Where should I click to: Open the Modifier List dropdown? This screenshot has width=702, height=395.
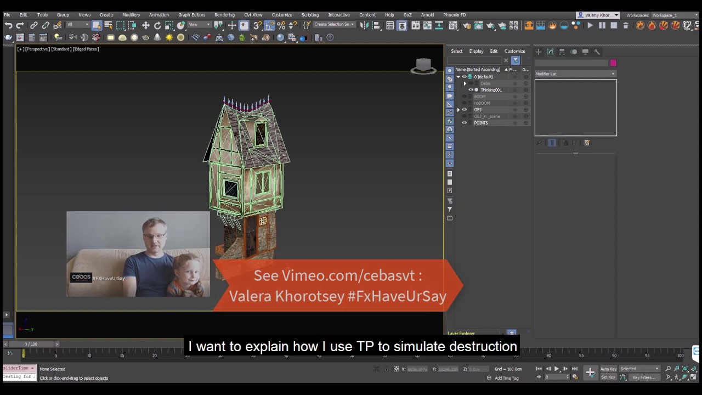[575, 74]
